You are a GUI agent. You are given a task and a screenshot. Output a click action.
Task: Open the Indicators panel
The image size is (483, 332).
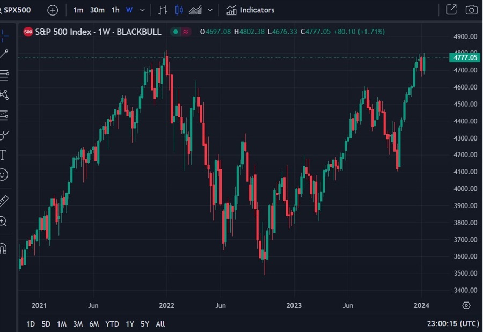[250, 10]
